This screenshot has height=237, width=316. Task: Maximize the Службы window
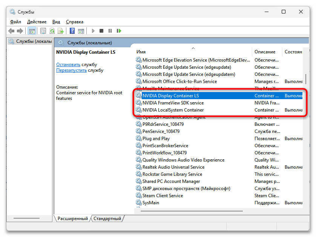coord(284,12)
